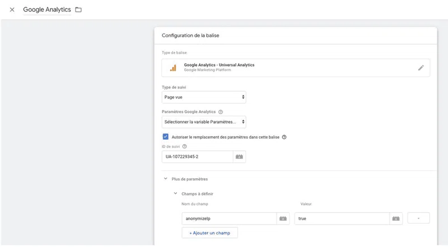This screenshot has width=448, height=247.
Task: Collapse the Champs à définir section
Action: 175,194
